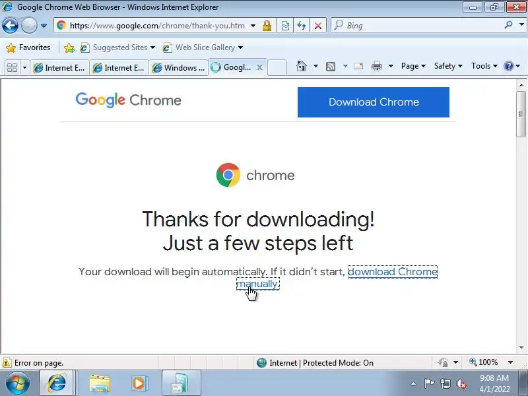This screenshot has height=396, width=528.
Task: Click the download Chrome manually link
Action: 392,272
